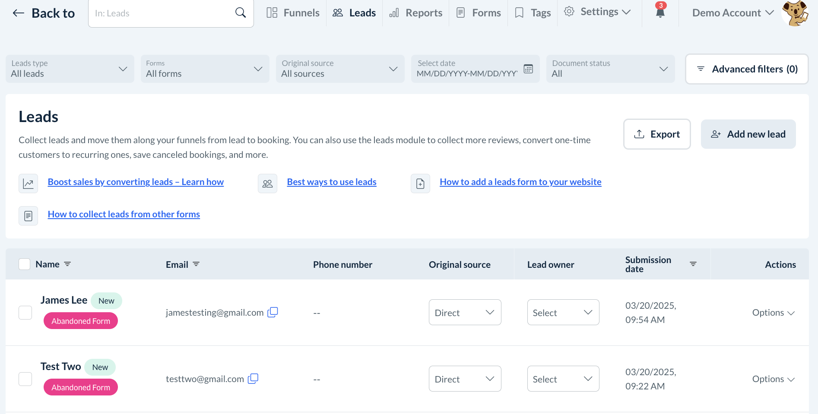Image resolution: width=818 pixels, height=414 pixels.
Task: Expand the Leads type dropdown
Action: pos(70,69)
